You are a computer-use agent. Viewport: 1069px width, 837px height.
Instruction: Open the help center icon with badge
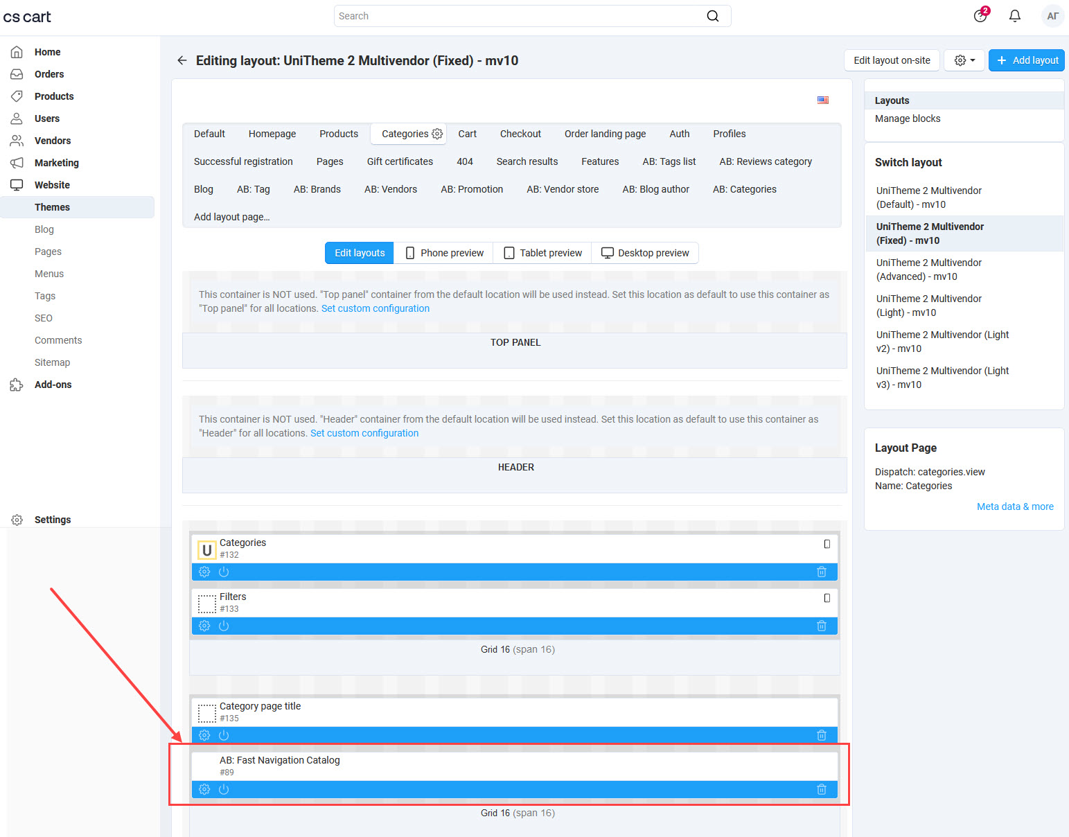(x=980, y=15)
